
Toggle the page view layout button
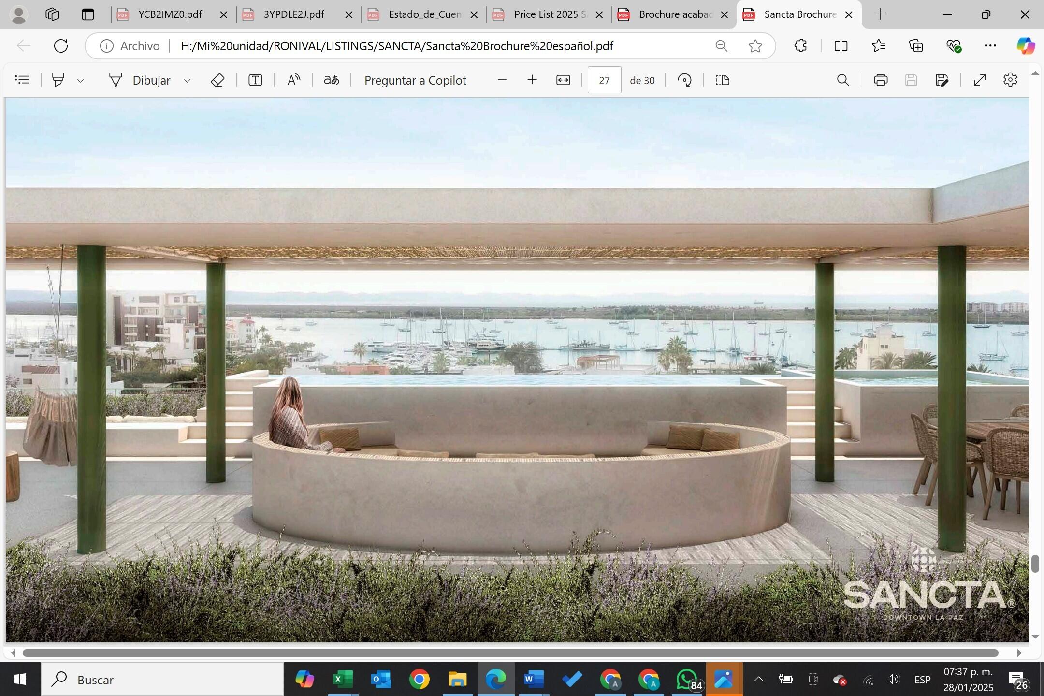(722, 80)
